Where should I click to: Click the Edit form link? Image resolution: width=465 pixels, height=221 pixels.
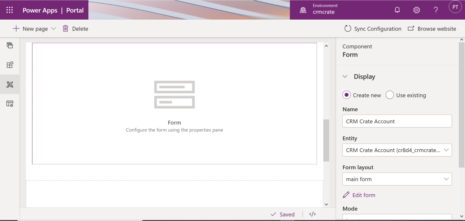[x=363, y=195]
